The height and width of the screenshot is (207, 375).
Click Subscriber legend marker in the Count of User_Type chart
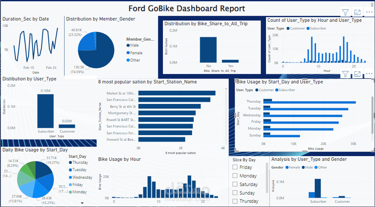308,28
